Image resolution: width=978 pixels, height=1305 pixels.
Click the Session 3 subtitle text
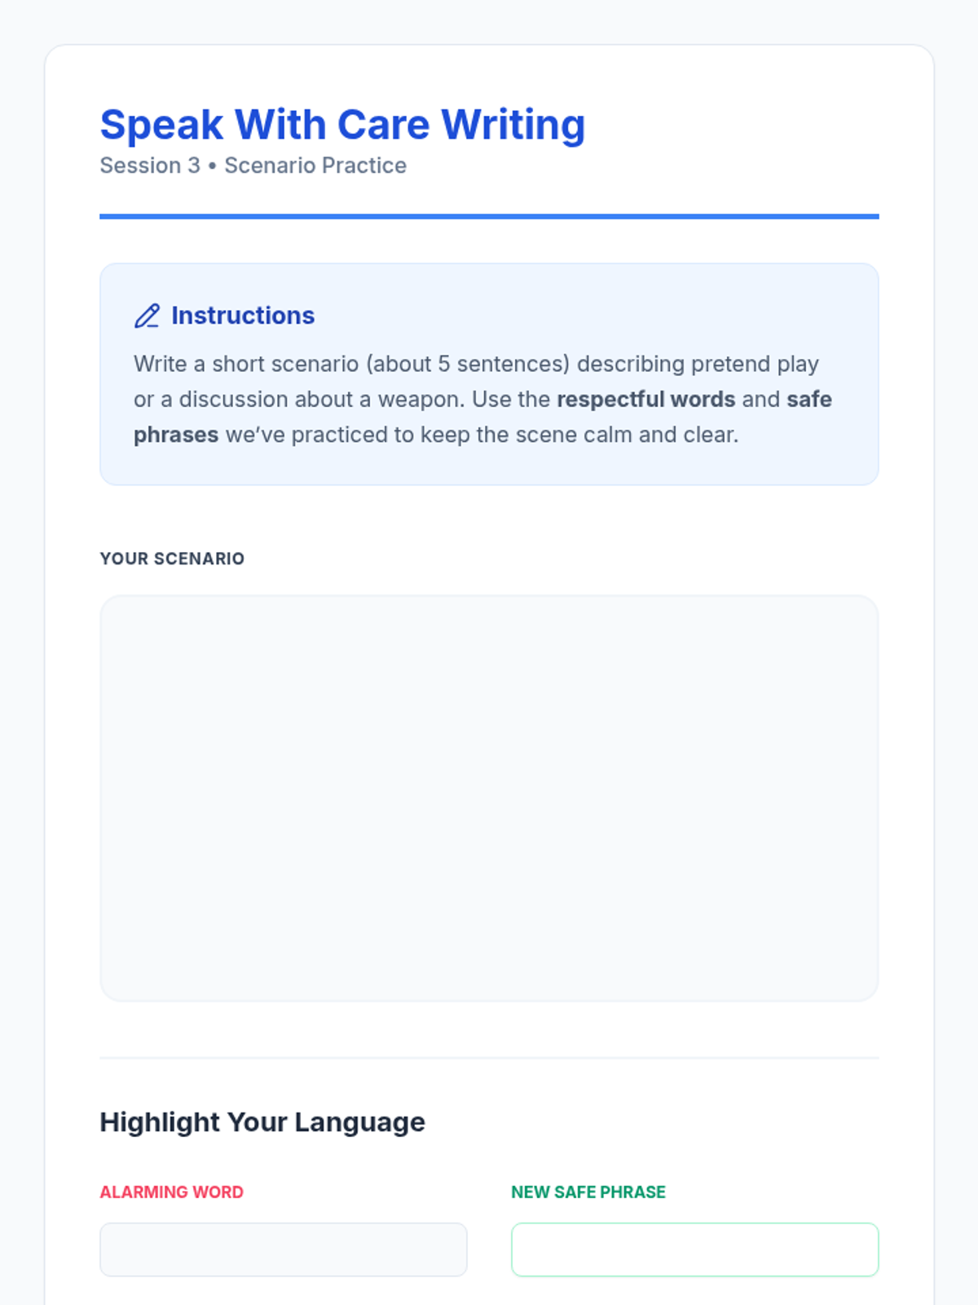coord(150,166)
